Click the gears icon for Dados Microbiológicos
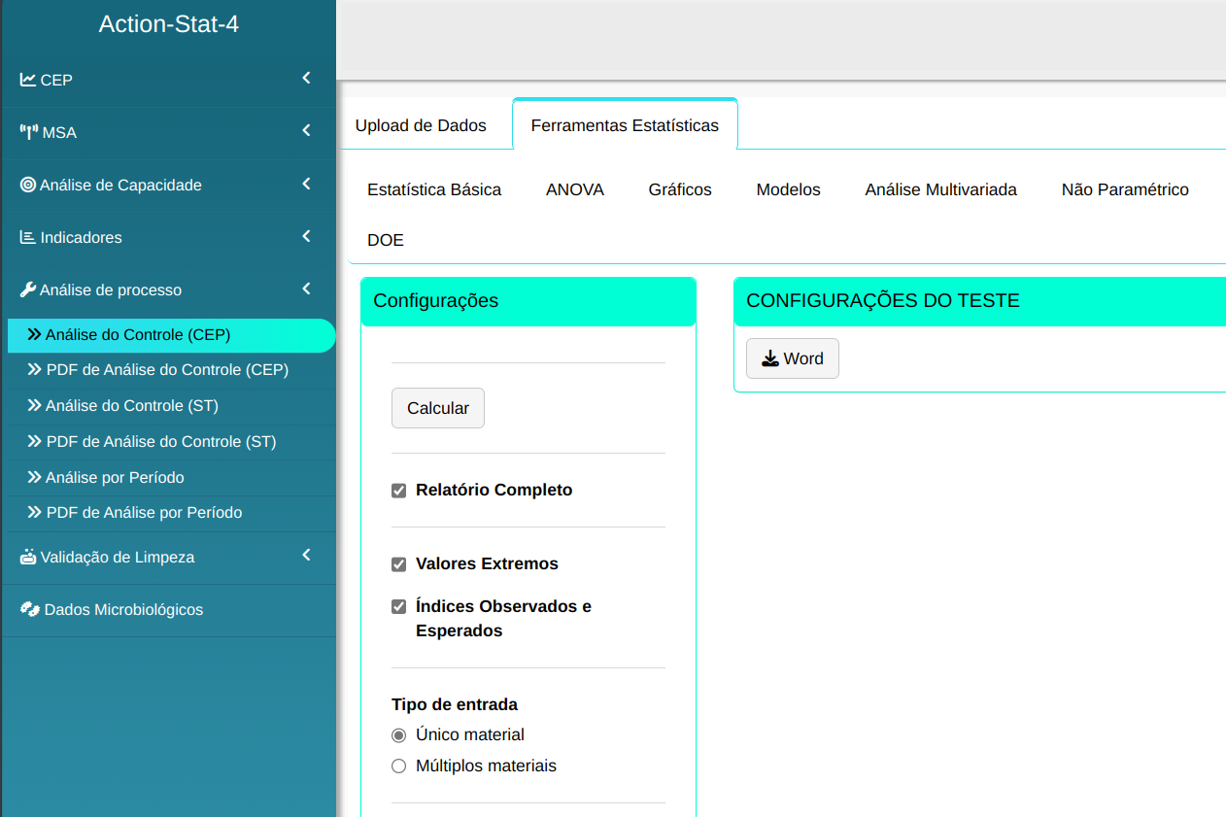1226x817 pixels. coord(29,609)
